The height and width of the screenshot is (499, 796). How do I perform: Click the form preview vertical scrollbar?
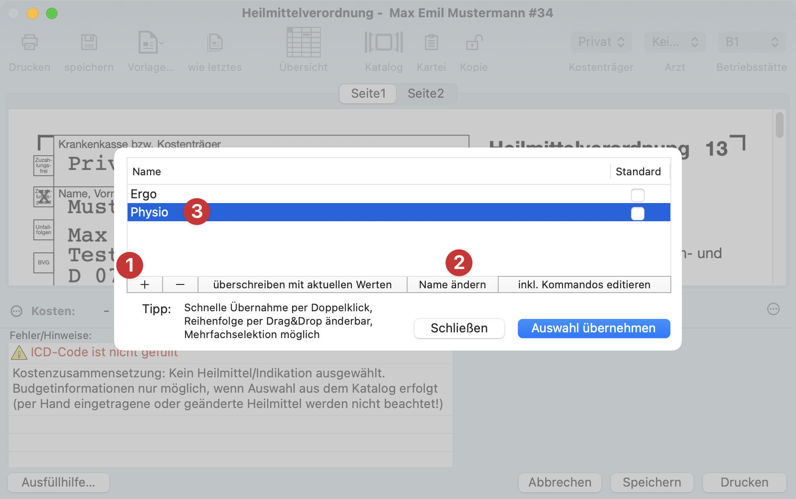tap(780, 125)
